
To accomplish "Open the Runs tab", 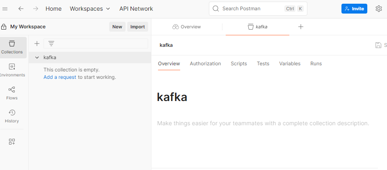I will pyautogui.click(x=316, y=64).
